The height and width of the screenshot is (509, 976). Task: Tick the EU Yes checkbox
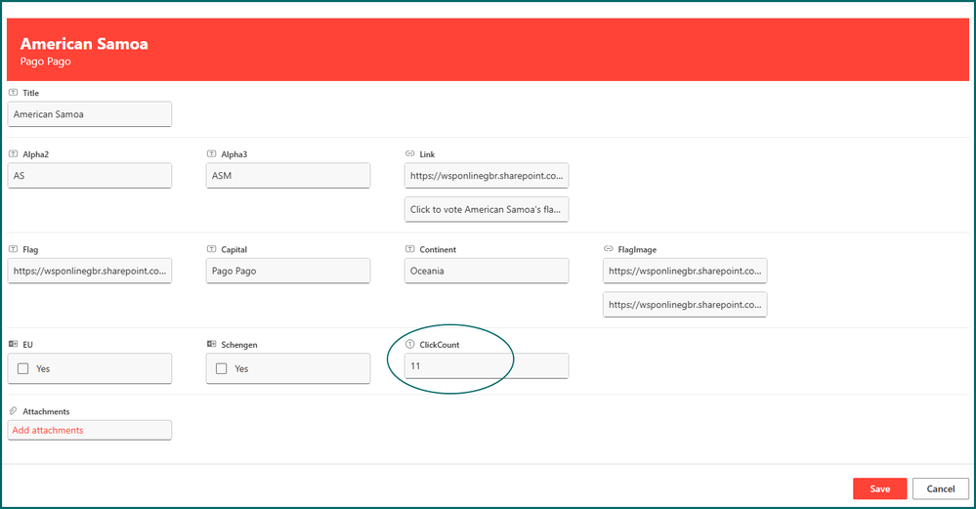pos(23,368)
